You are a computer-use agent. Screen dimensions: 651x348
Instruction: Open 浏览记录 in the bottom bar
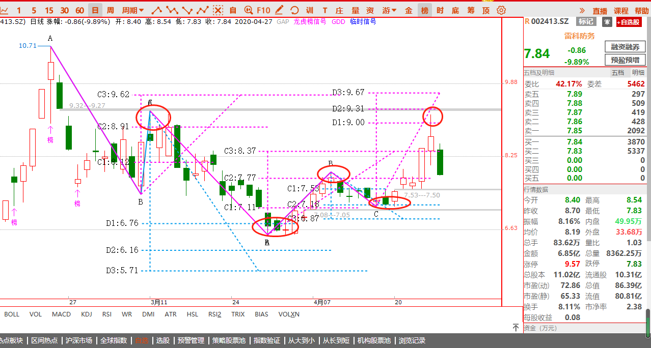pos(412,340)
